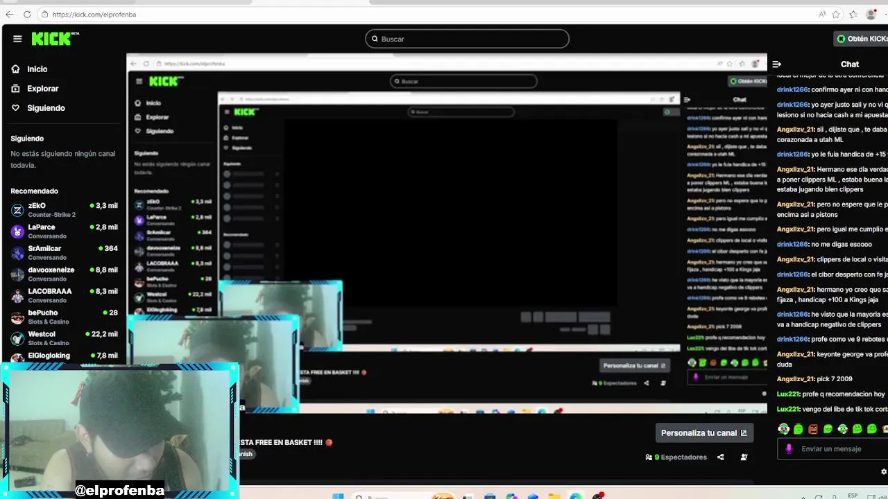Open davooxeneize recommended channel
Screen dimensions: 888x499
tap(64, 274)
